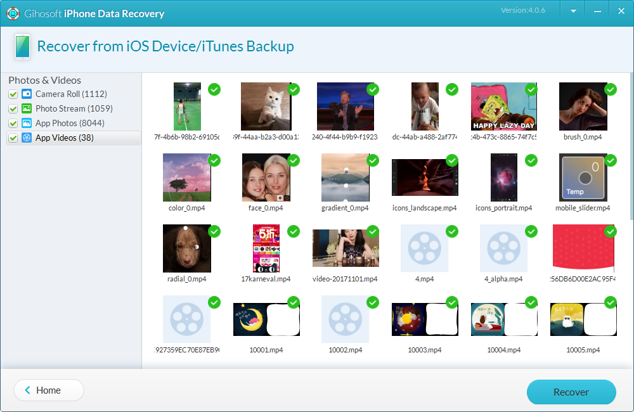Image resolution: width=634 pixels, height=412 pixels.
Task: Select the gradient_0.mp4 lake thumbnail
Action: coord(346,177)
